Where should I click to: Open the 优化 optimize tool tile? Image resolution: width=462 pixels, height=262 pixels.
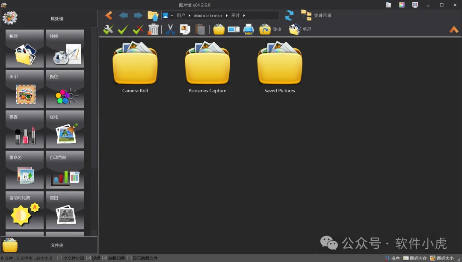65,129
